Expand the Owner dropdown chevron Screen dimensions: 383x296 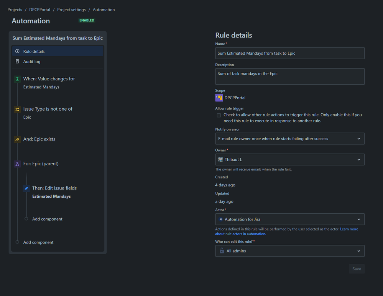pos(358,160)
